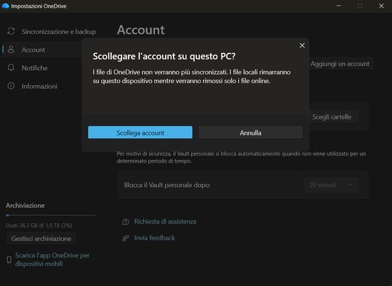392x286 pixels.
Task: Click Annulla to cancel unlinking
Action: 251,132
